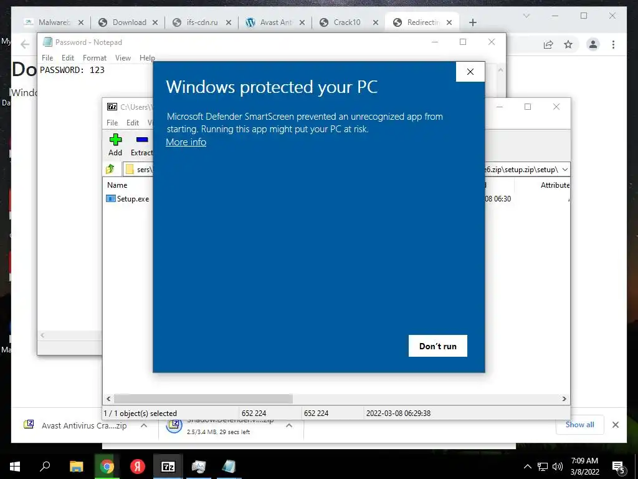Expand Avast Antivirus zip download options chevron
This screenshot has height=479, width=638.
coord(144,425)
